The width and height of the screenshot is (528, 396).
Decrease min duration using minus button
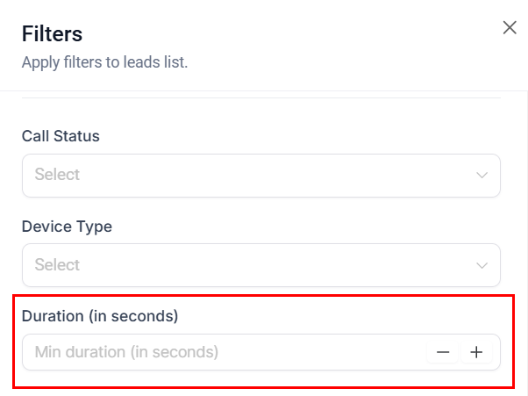pyautogui.click(x=443, y=352)
